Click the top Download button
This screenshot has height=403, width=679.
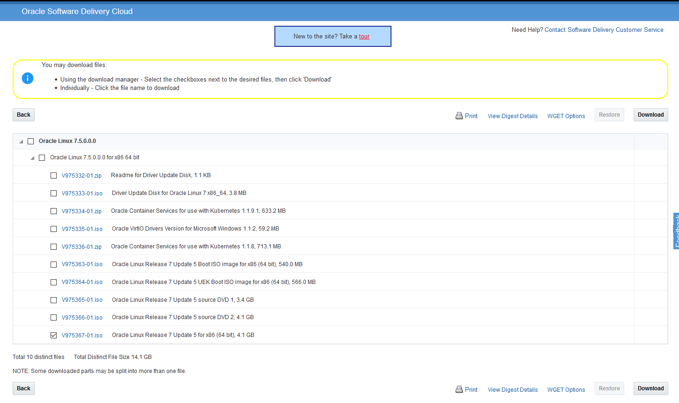pos(650,114)
